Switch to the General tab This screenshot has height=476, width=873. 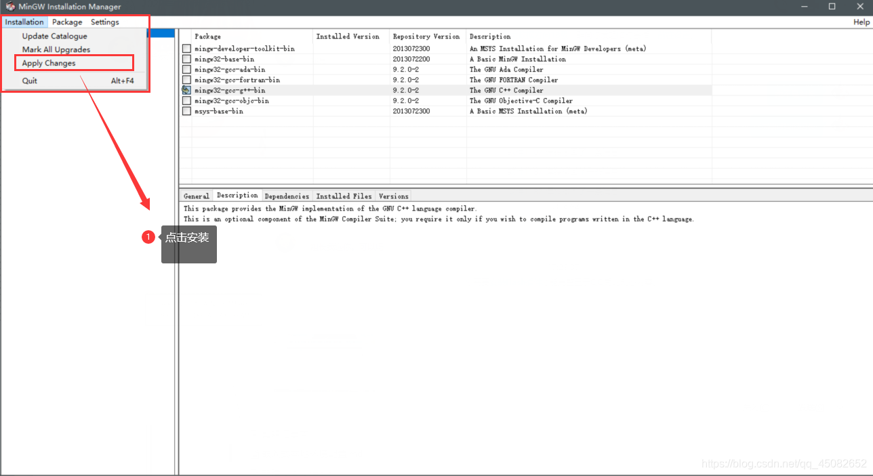197,196
